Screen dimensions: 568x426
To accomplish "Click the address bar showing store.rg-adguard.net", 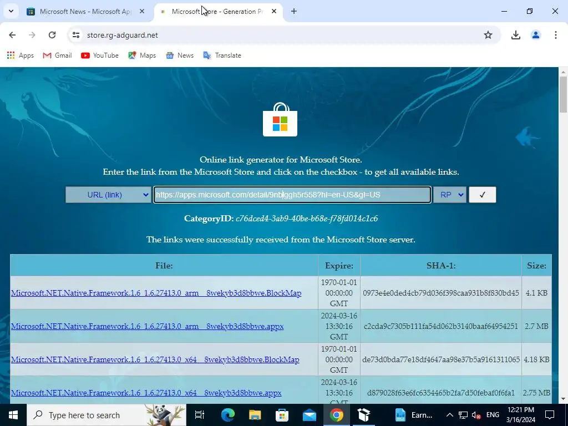I will (x=282, y=35).
